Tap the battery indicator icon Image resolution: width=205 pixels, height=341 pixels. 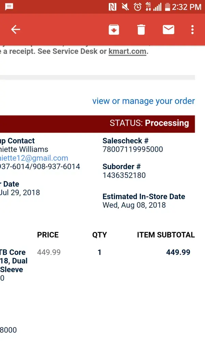pos(167,6)
